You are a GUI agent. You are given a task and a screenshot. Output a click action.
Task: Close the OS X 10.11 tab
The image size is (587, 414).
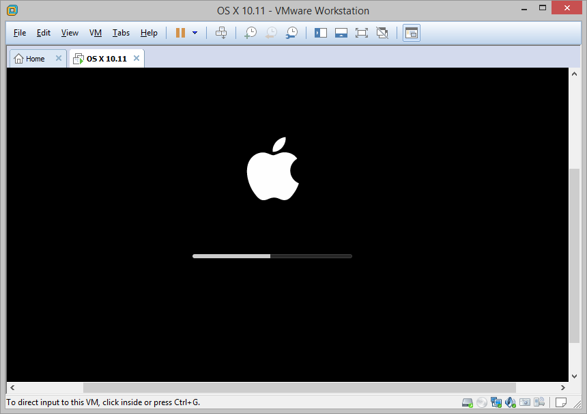[137, 58]
